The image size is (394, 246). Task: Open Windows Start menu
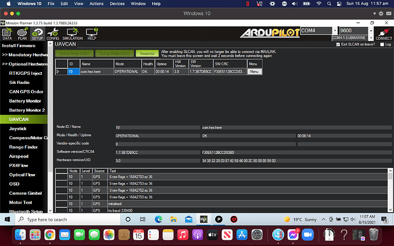[x=7, y=219]
